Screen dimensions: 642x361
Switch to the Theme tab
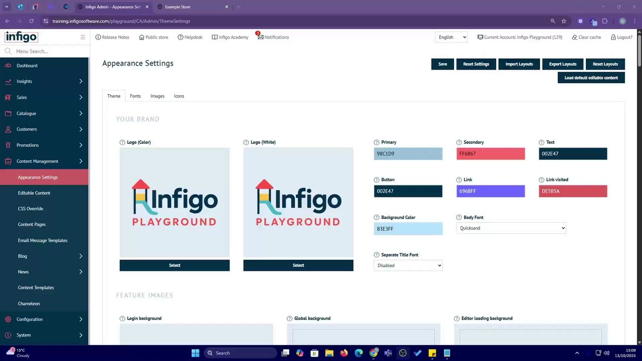pos(114,96)
